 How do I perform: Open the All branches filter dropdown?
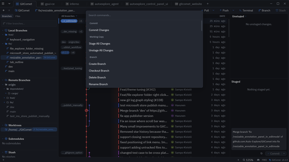69,16
